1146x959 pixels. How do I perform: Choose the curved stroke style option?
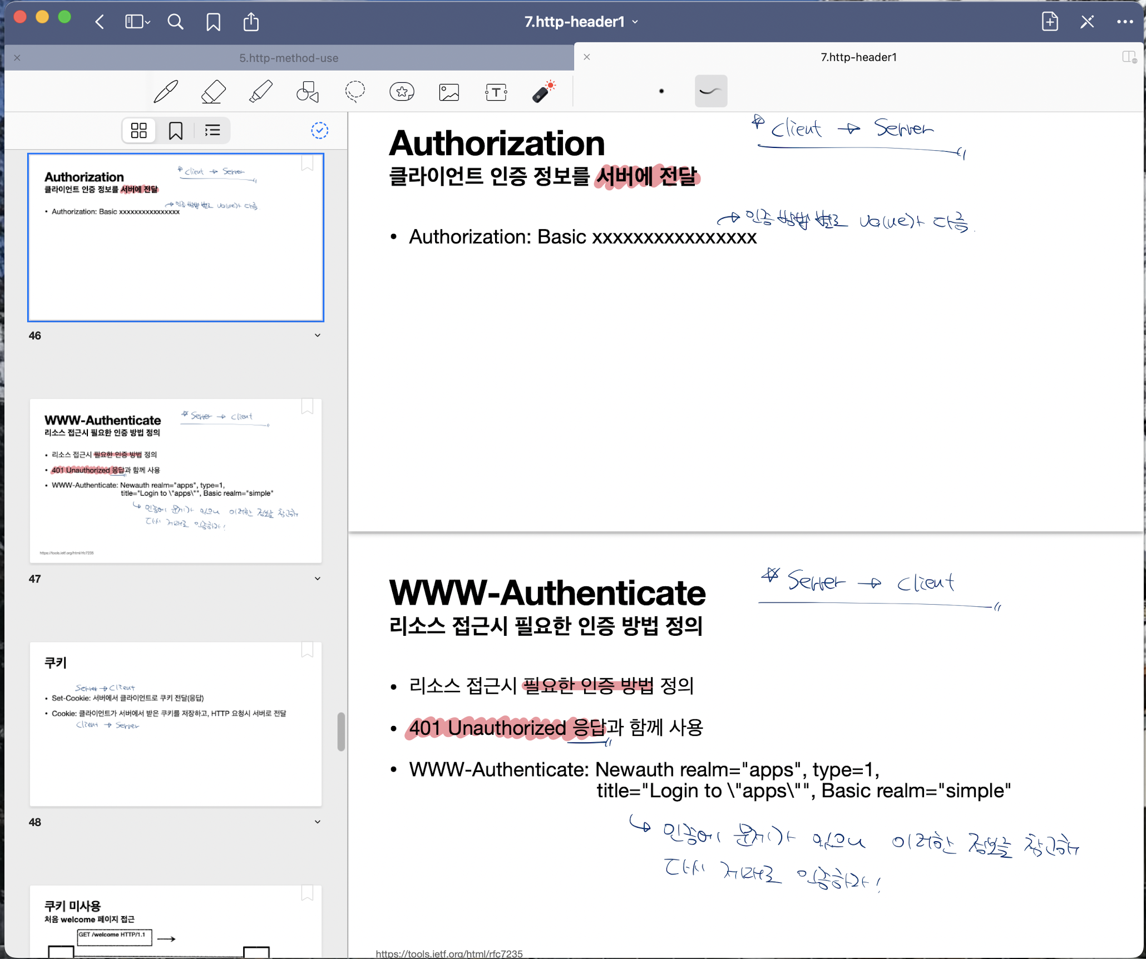point(710,91)
